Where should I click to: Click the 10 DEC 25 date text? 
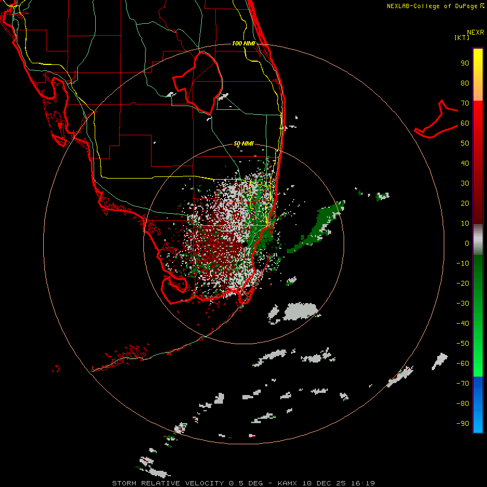pos(324,483)
